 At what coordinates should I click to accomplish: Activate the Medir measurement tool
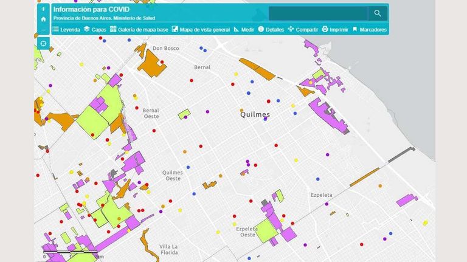click(244, 29)
